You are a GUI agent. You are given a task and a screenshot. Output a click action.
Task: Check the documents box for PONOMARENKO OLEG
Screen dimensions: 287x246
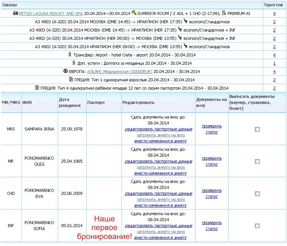coord(257,161)
